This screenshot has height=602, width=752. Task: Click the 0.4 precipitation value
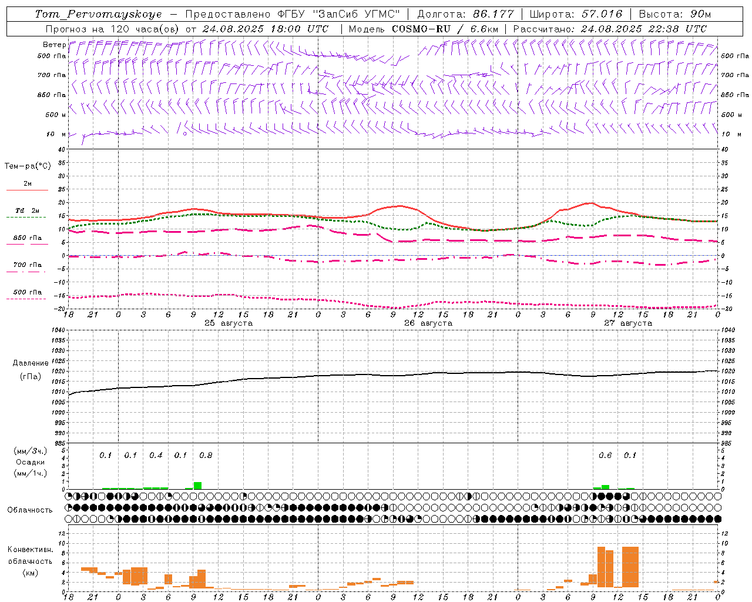pos(156,456)
